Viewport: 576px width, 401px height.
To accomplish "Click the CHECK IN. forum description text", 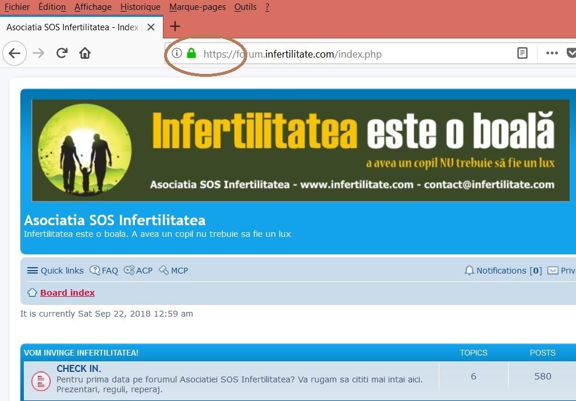I will [x=240, y=385].
